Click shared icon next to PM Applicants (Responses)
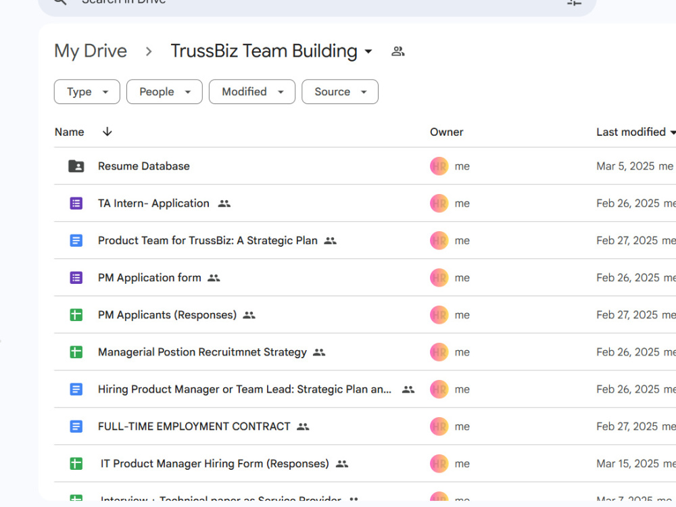 tap(249, 315)
